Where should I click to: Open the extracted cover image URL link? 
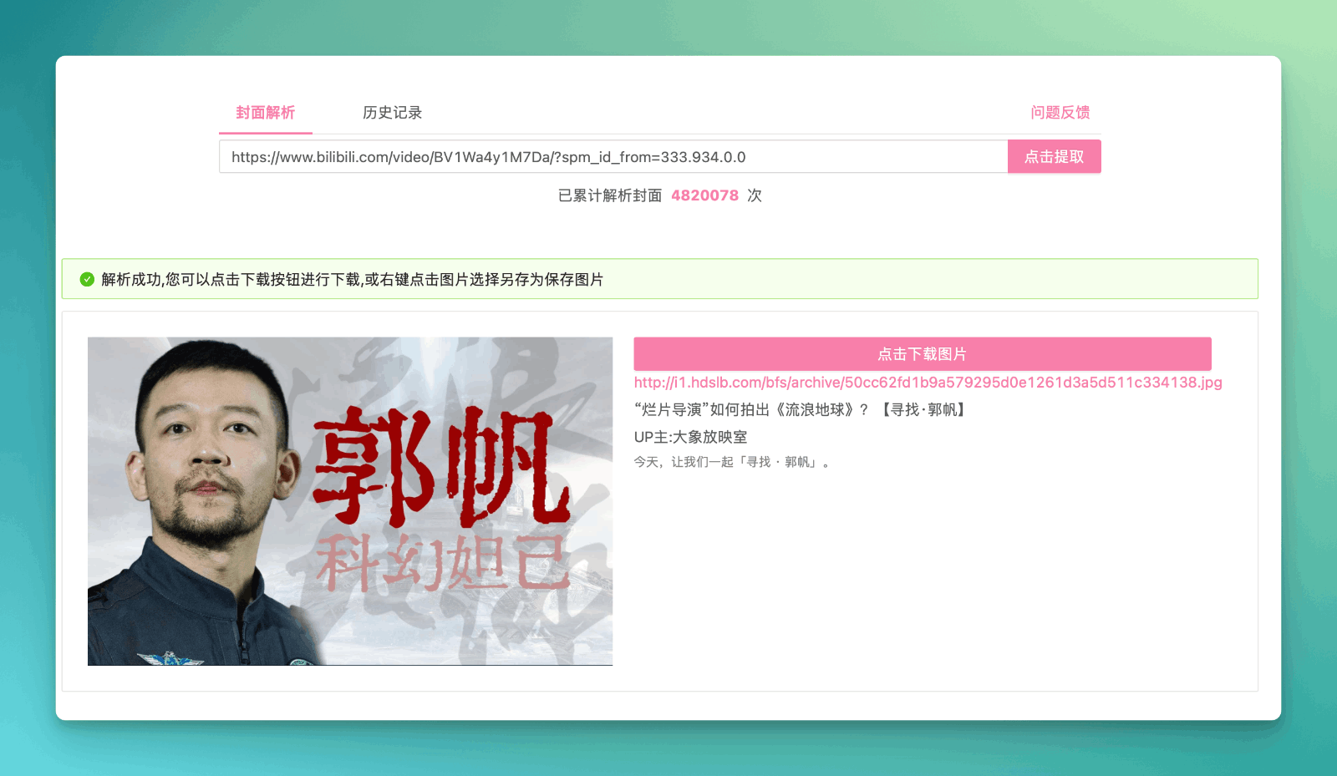928,382
